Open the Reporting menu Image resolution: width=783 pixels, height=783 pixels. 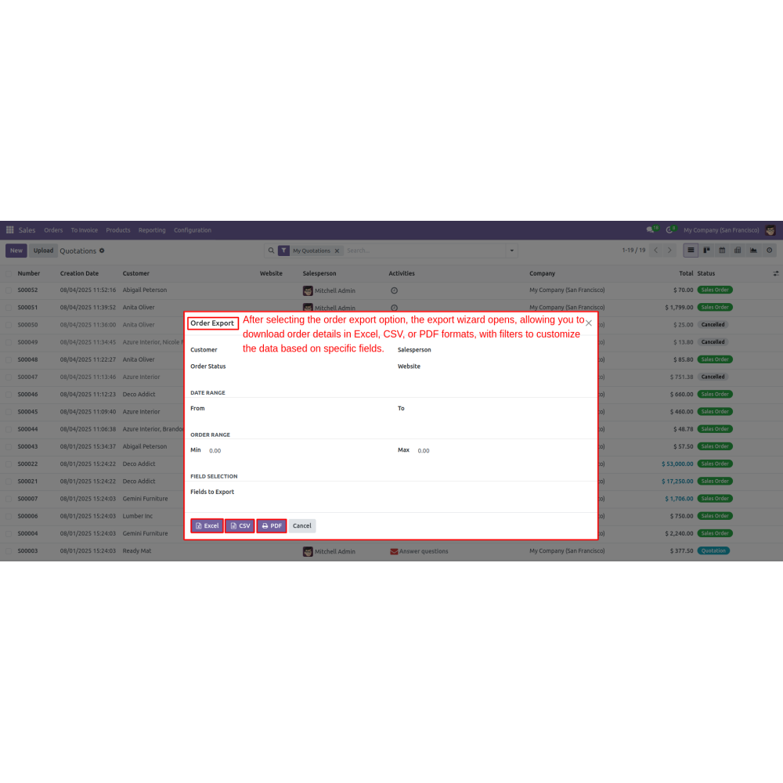152,230
